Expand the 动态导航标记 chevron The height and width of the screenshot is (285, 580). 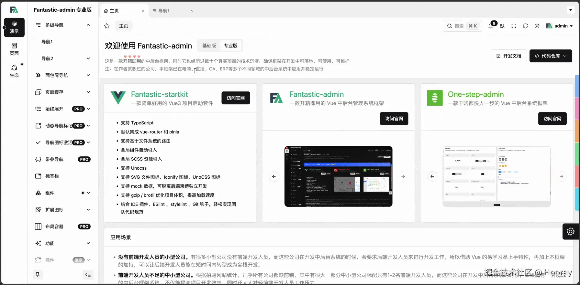pyautogui.click(x=88, y=126)
